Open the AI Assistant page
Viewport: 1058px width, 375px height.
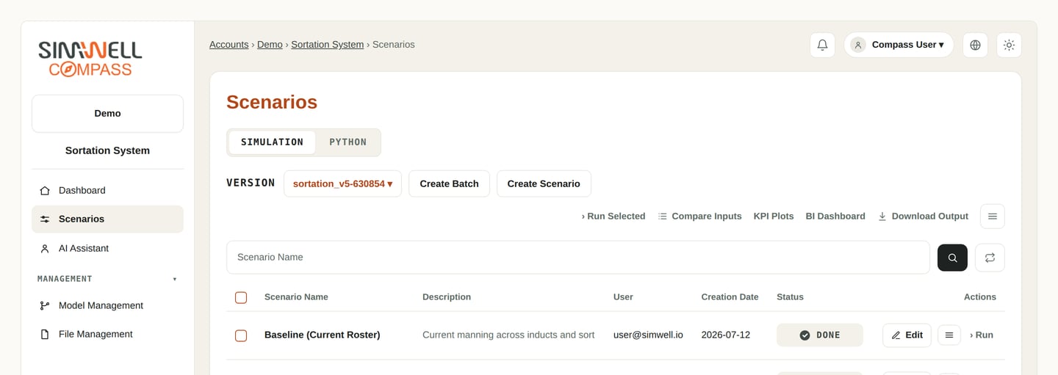(x=107, y=249)
